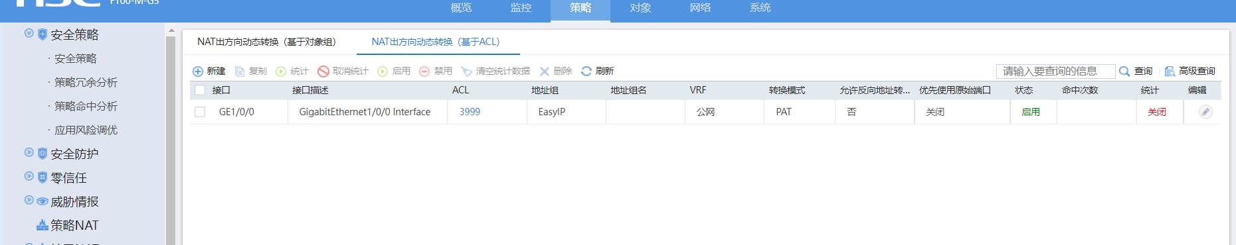Click the 启用 (Enable) toolbar icon
1236x245 pixels.
coord(383,72)
